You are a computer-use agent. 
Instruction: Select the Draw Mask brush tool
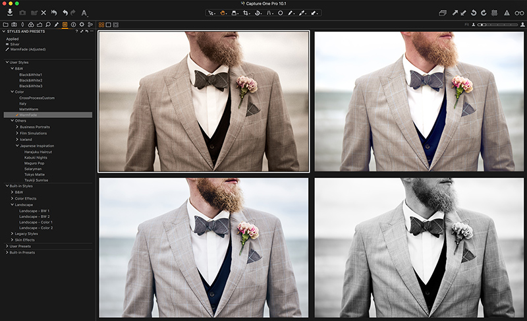(291, 13)
